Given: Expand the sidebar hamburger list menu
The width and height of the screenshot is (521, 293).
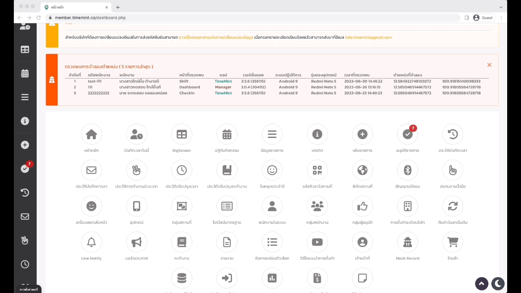Looking at the screenshot, I should (25, 97).
